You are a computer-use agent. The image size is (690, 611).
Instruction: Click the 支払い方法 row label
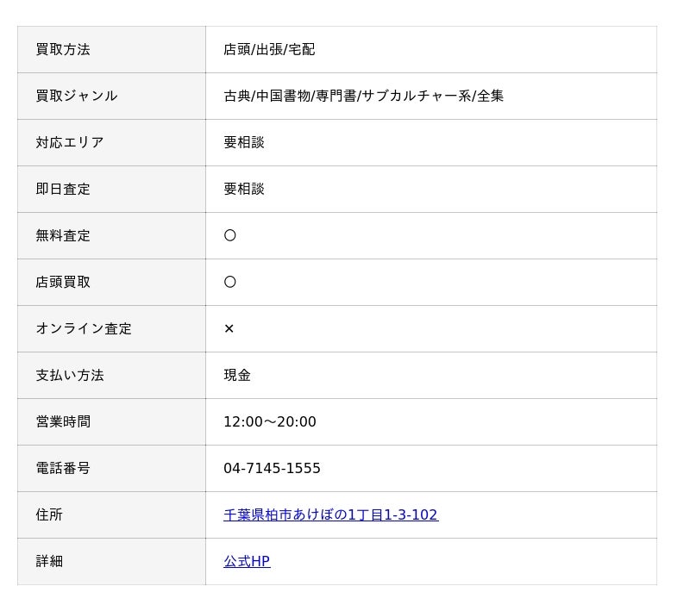click(x=70, y=375)
